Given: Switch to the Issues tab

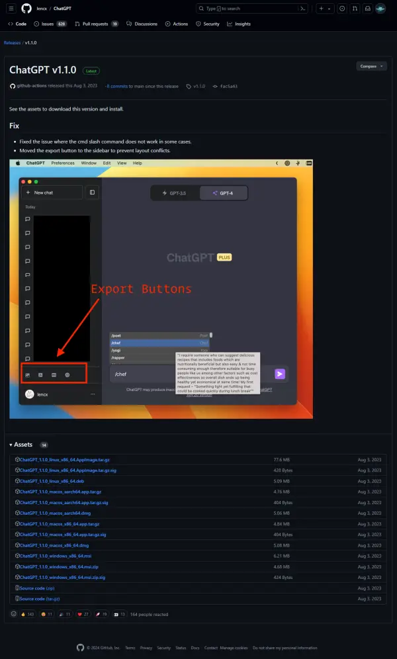Looking at the screenshot, I should click(x=50, y=24).
